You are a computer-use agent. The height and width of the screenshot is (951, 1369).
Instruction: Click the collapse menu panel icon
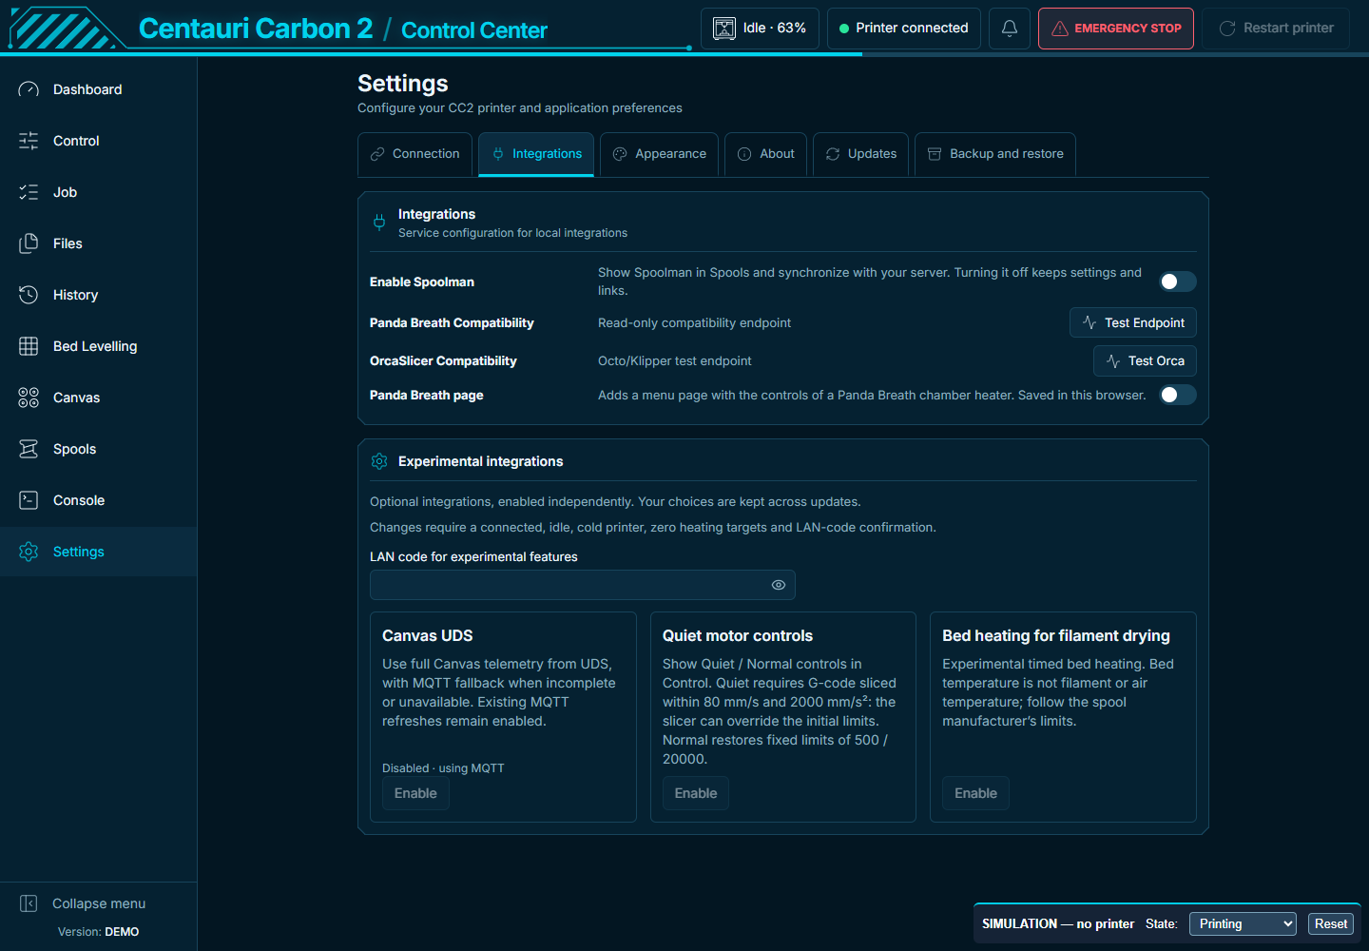point(29,903)
